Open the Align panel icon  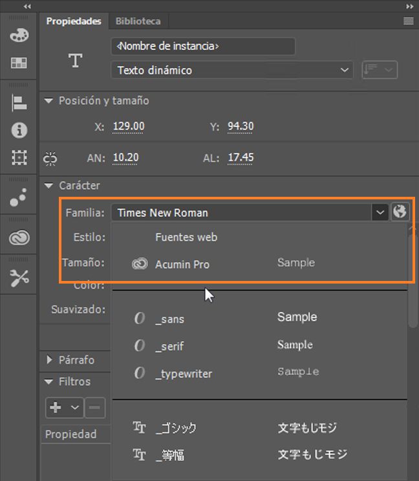[19, 103]
